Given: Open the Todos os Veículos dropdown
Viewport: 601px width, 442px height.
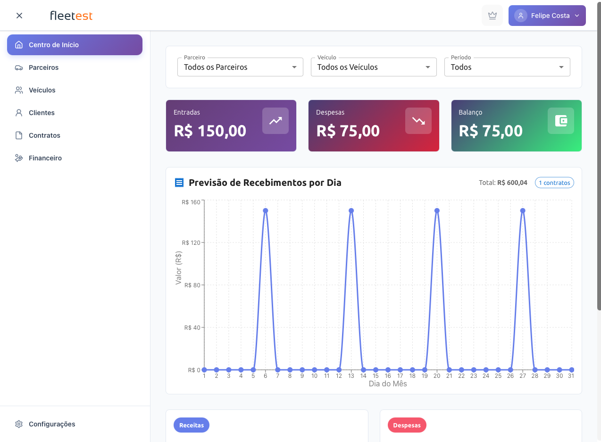Looking at the screenshot, I should [373, 67].
